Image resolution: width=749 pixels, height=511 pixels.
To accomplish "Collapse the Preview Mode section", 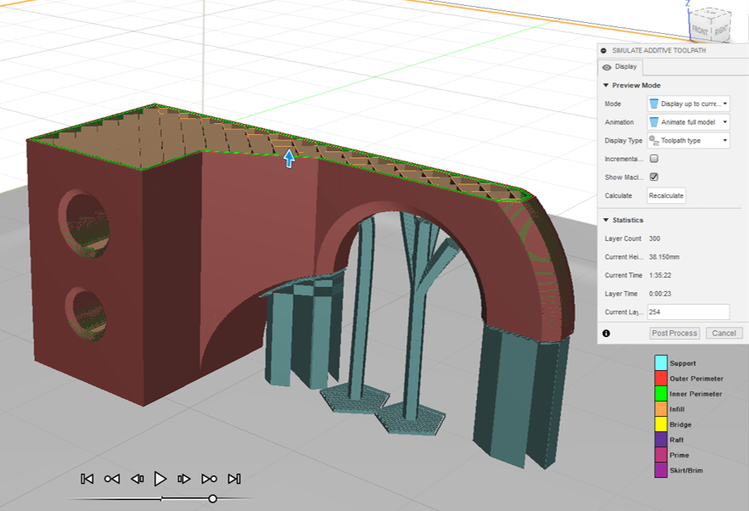I will 605,86.
